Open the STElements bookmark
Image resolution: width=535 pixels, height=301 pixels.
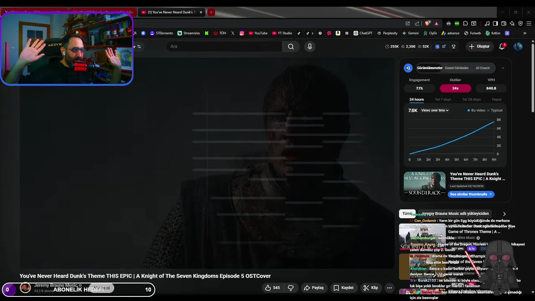click(x=161, y=33)
